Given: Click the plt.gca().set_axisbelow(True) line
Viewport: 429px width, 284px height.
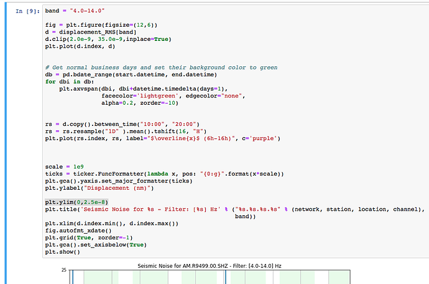Looking at the screenshot, I should 96,245.
